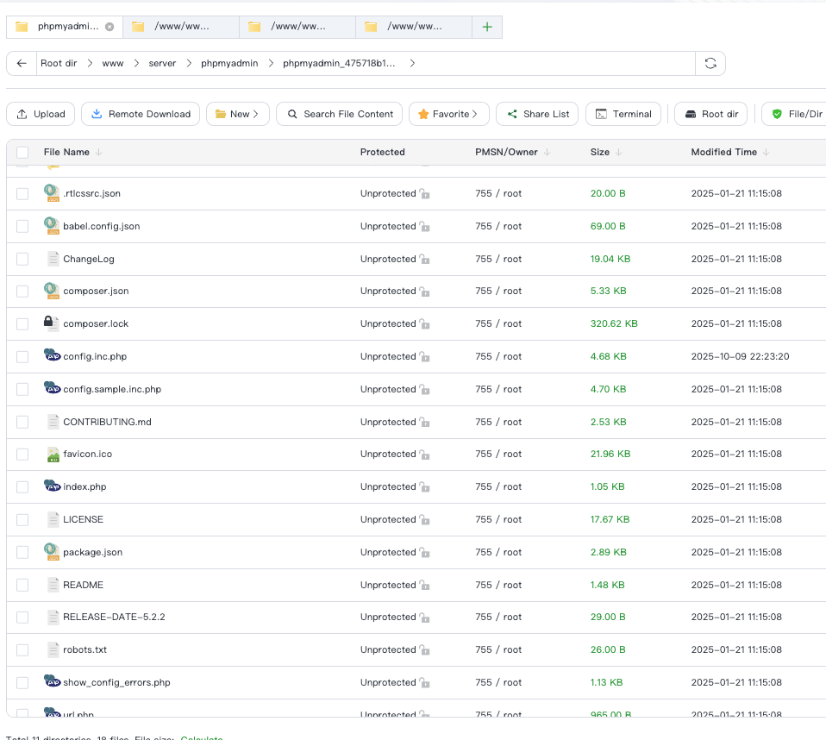Viewport: 826px width, 740px height.
Task: Toggle the select-all files checkbox
Action: [x=22, y=153]
